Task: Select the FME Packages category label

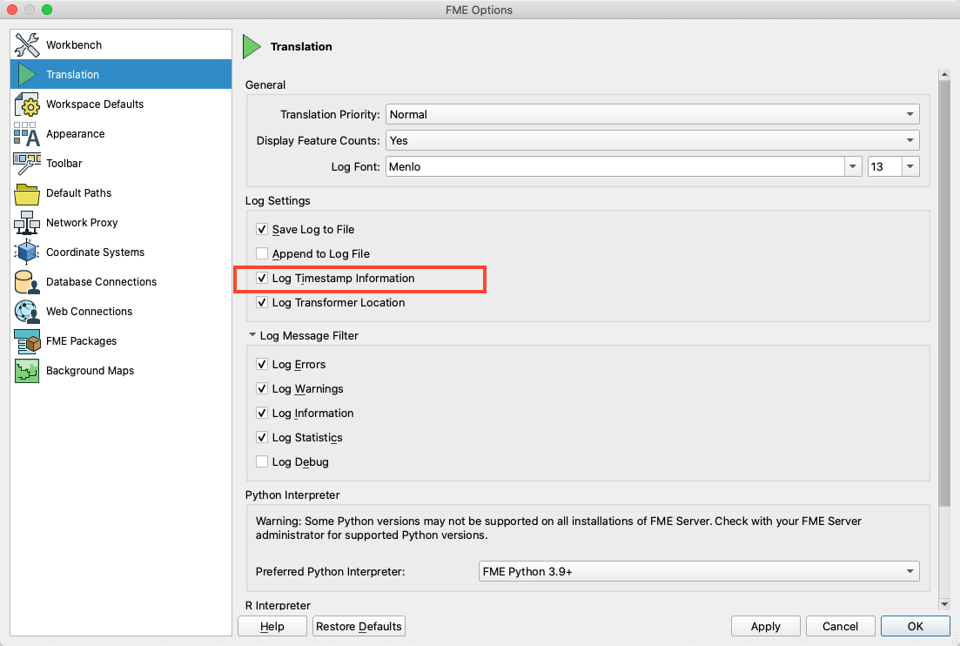Action: [x=82, y=341]
